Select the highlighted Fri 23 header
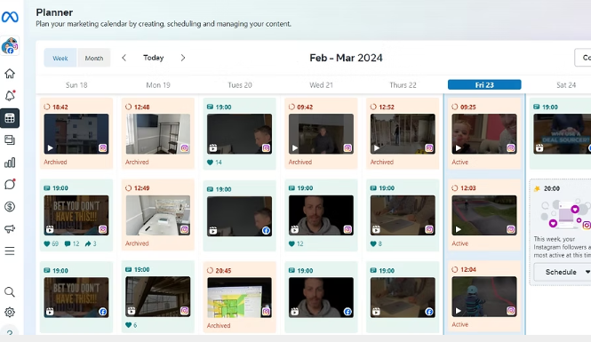 coord(484,84)
